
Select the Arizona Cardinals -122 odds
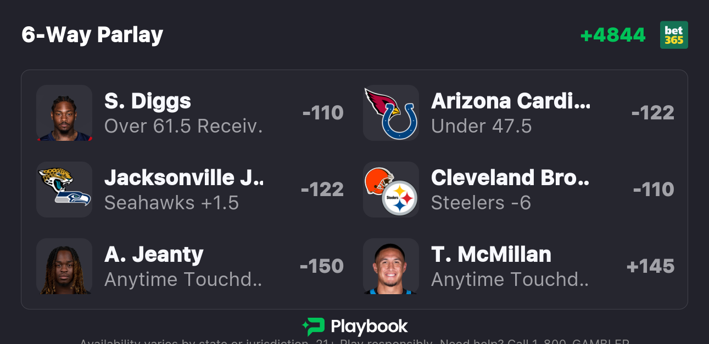click(x=652, y=113)
